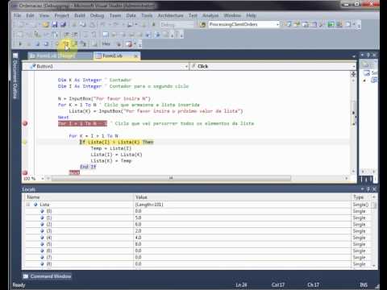Click the Undo toolbar icon
The height and width of the screenshot is (290, 387).
[103, 25]
